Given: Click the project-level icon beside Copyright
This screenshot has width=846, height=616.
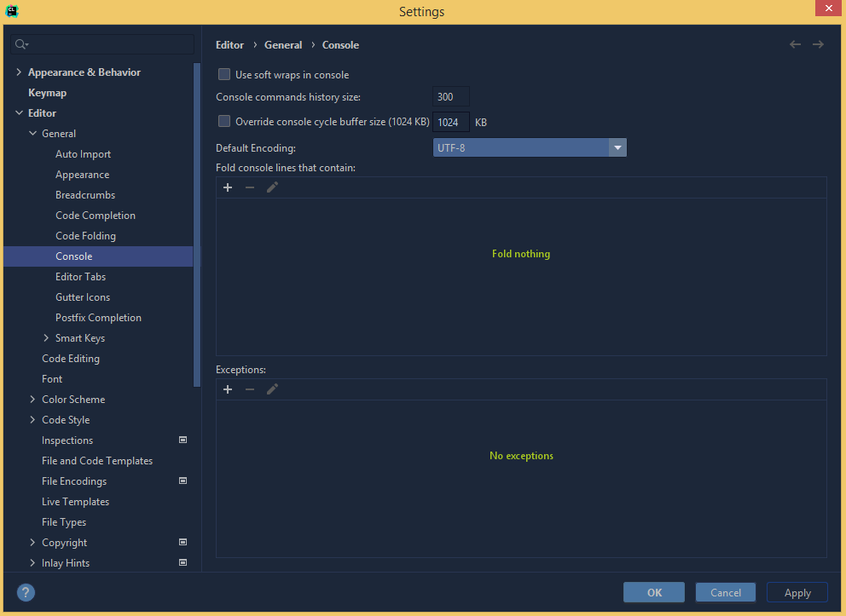Looking at the screenshot, I should (183, 542).
